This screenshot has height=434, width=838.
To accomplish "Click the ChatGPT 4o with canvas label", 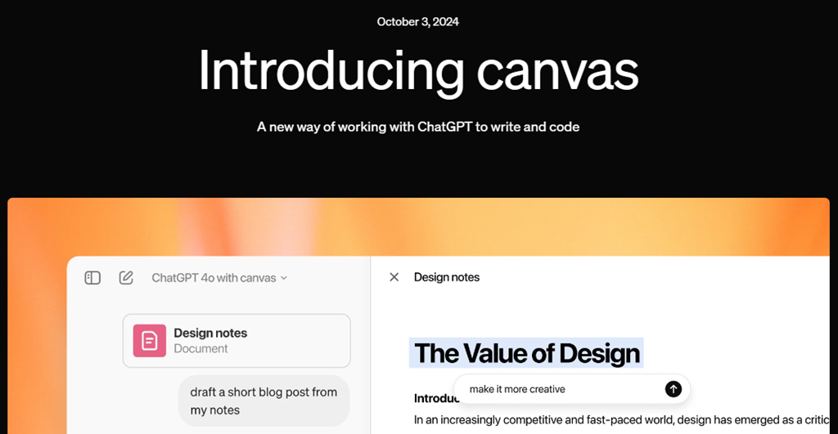I will pos(214,278).
